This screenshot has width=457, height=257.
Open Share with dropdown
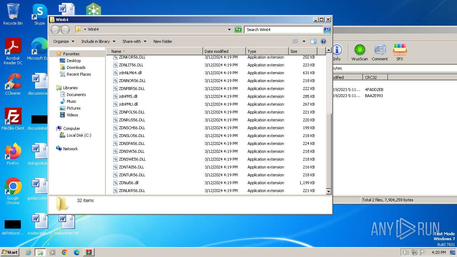(134, 41)
